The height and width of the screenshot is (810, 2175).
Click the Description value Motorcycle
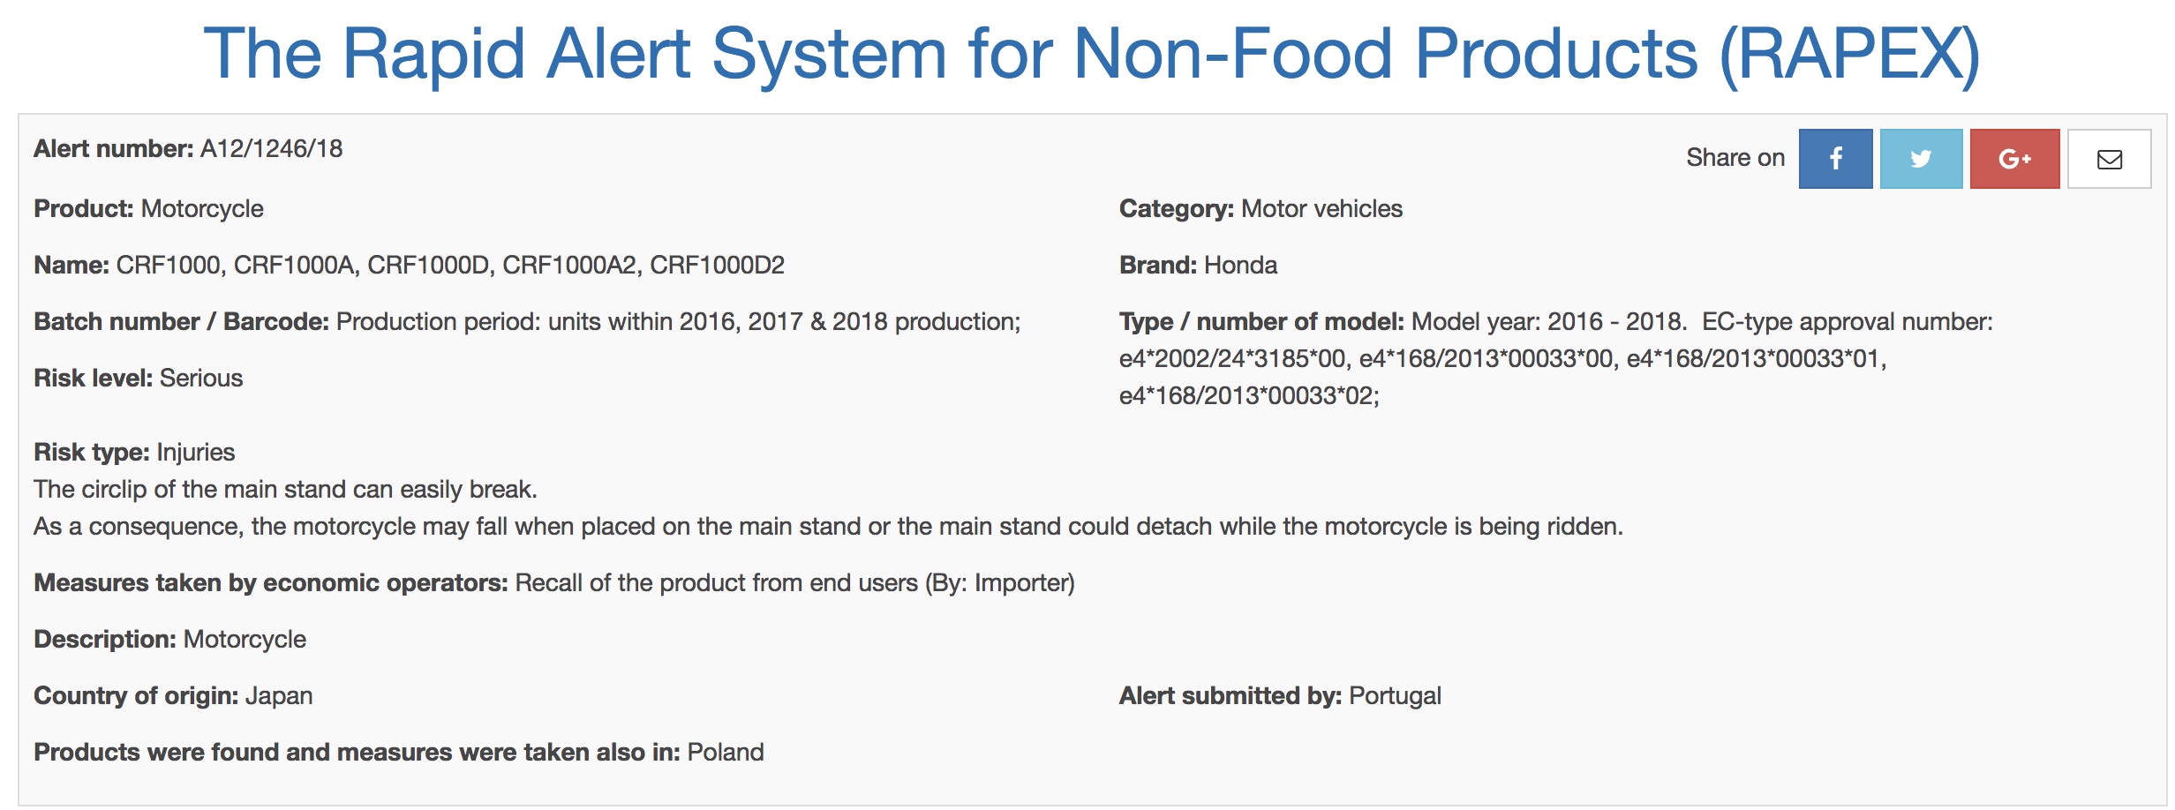pyautogui.click(x=245, y=639)
